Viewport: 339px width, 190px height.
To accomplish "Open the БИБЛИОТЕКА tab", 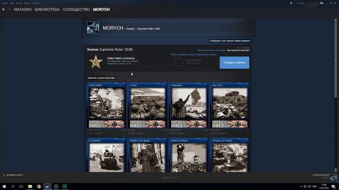I will tap(47, 9).
